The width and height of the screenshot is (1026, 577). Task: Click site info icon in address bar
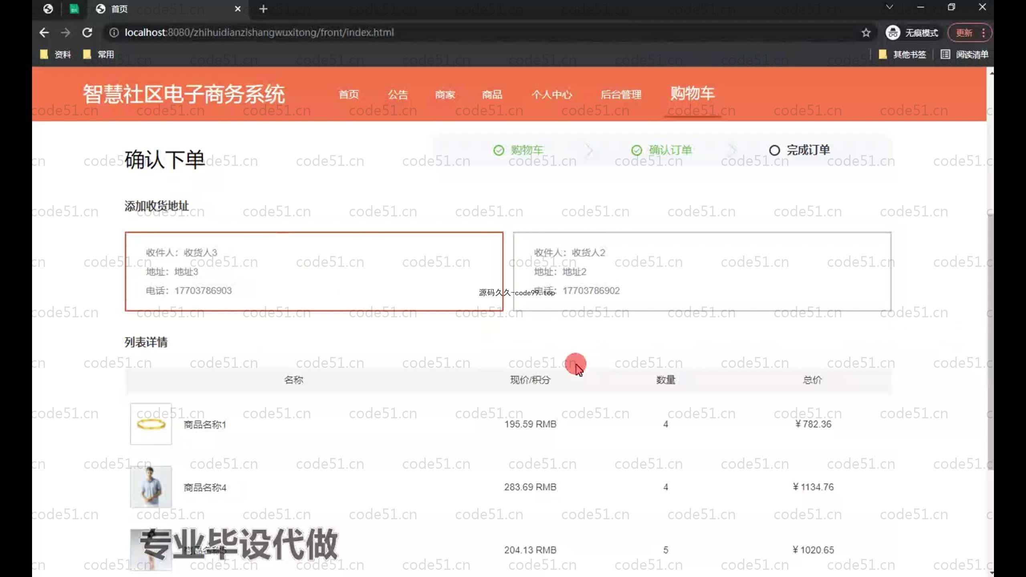coord(114,32)
